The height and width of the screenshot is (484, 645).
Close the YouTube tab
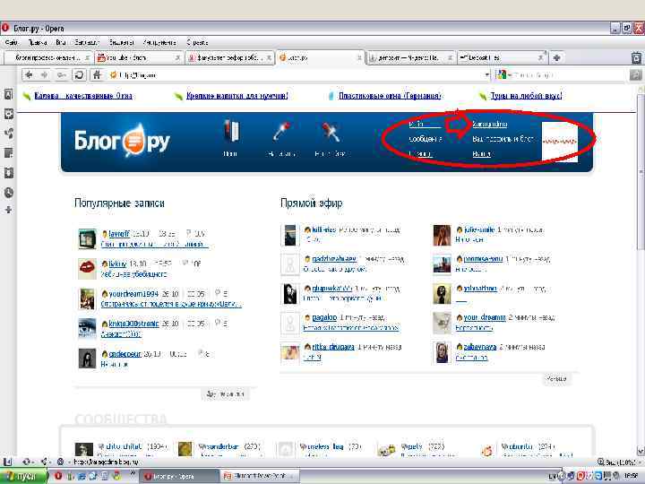pos(177,58)
